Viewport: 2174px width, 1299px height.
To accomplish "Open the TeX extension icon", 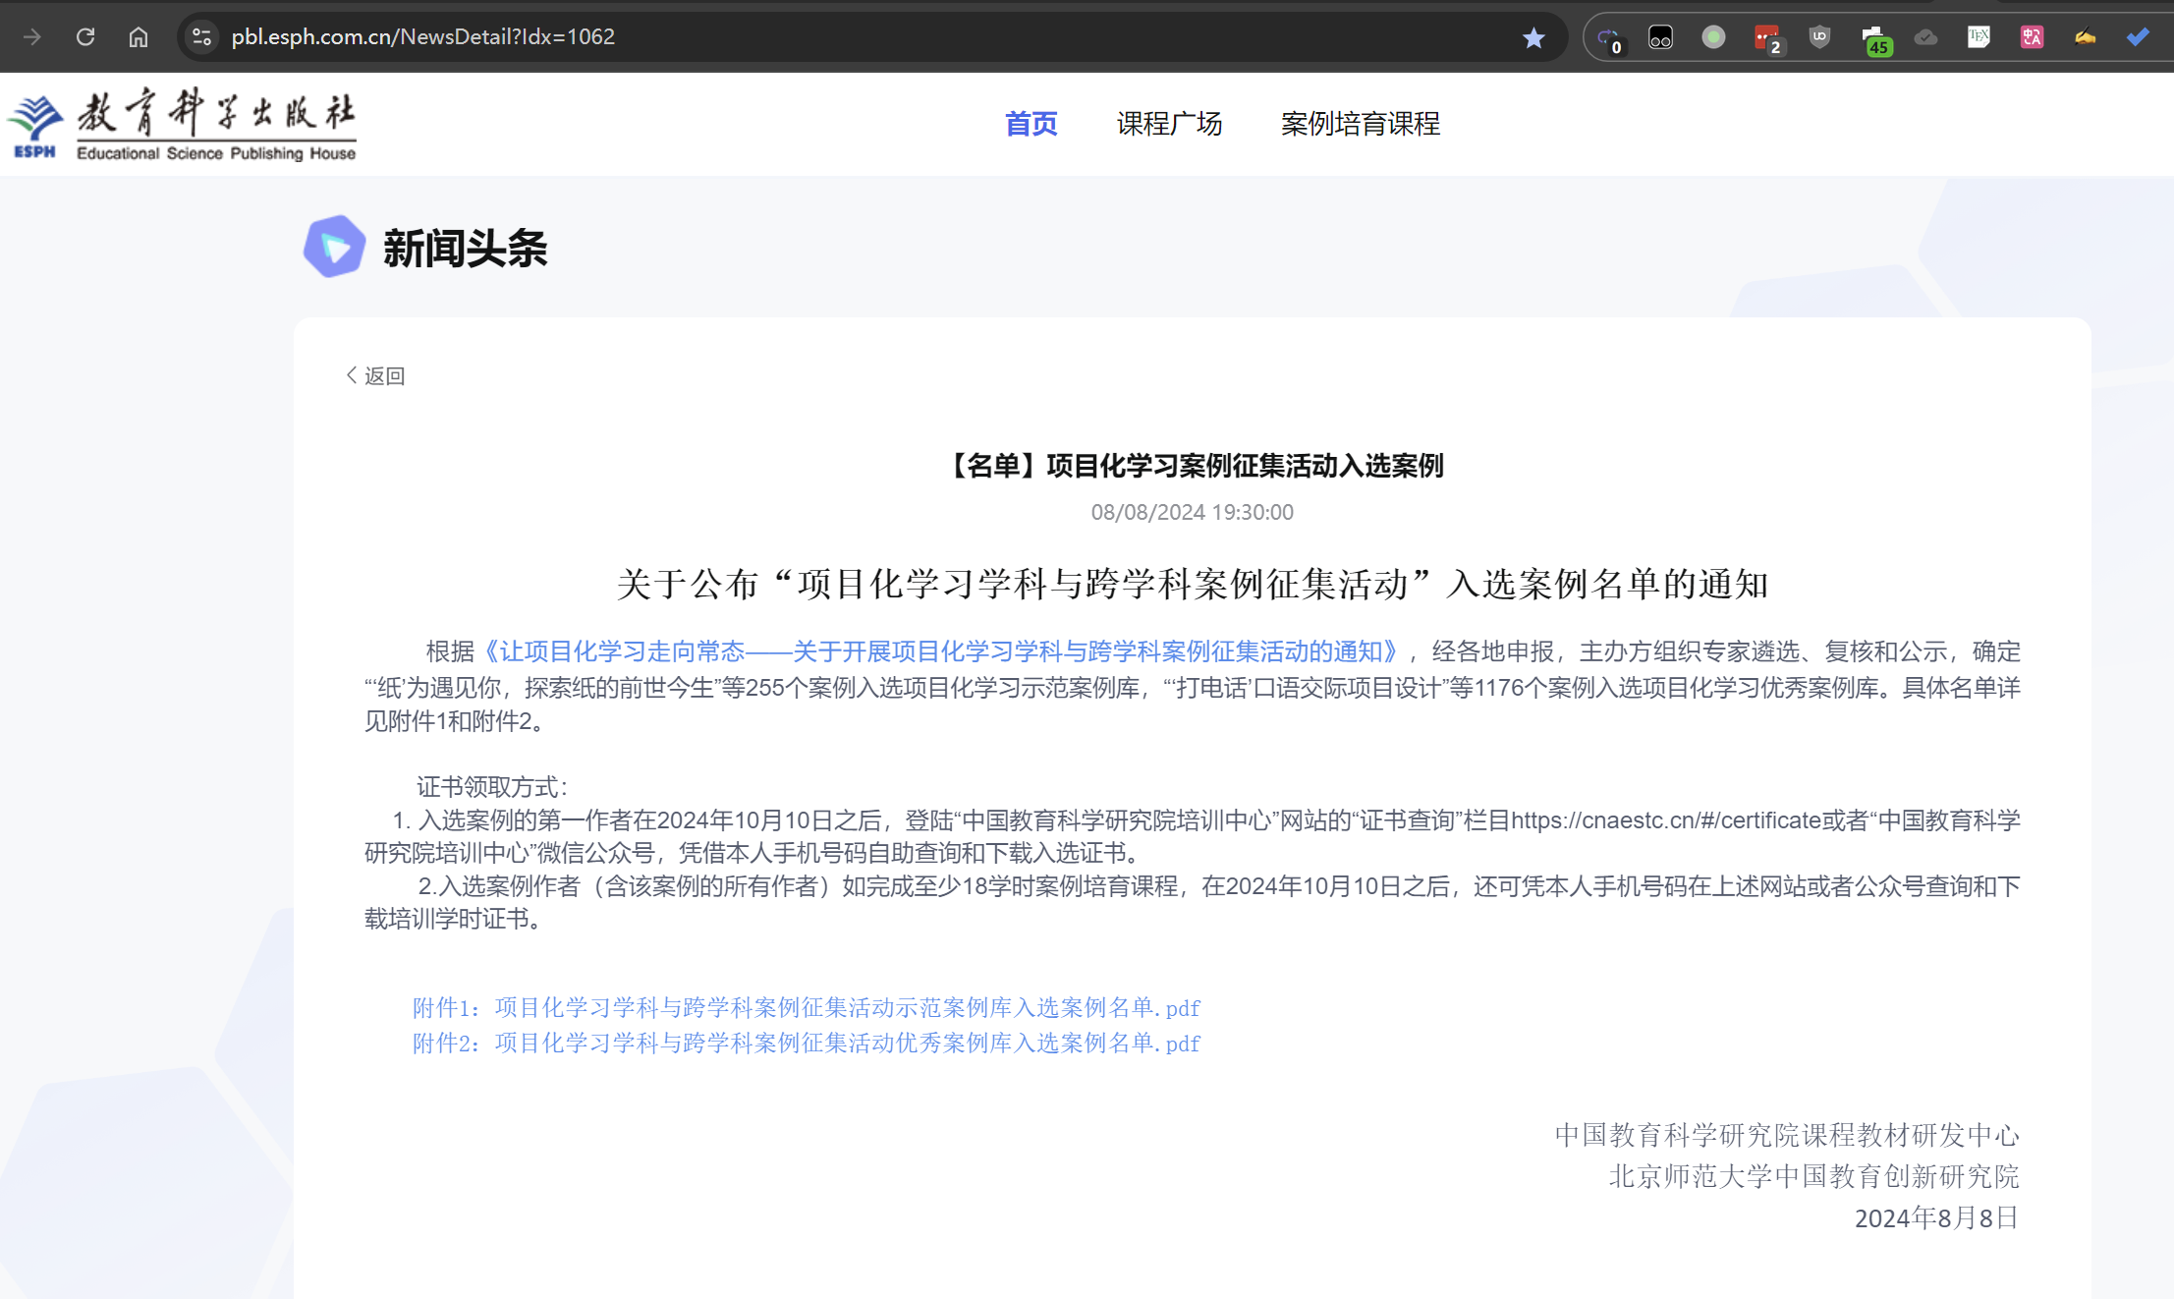I will point(1979,37).
